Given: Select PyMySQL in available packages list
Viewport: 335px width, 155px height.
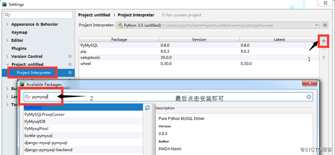Looking at the screenshot, I should click(x=83, y=107).
